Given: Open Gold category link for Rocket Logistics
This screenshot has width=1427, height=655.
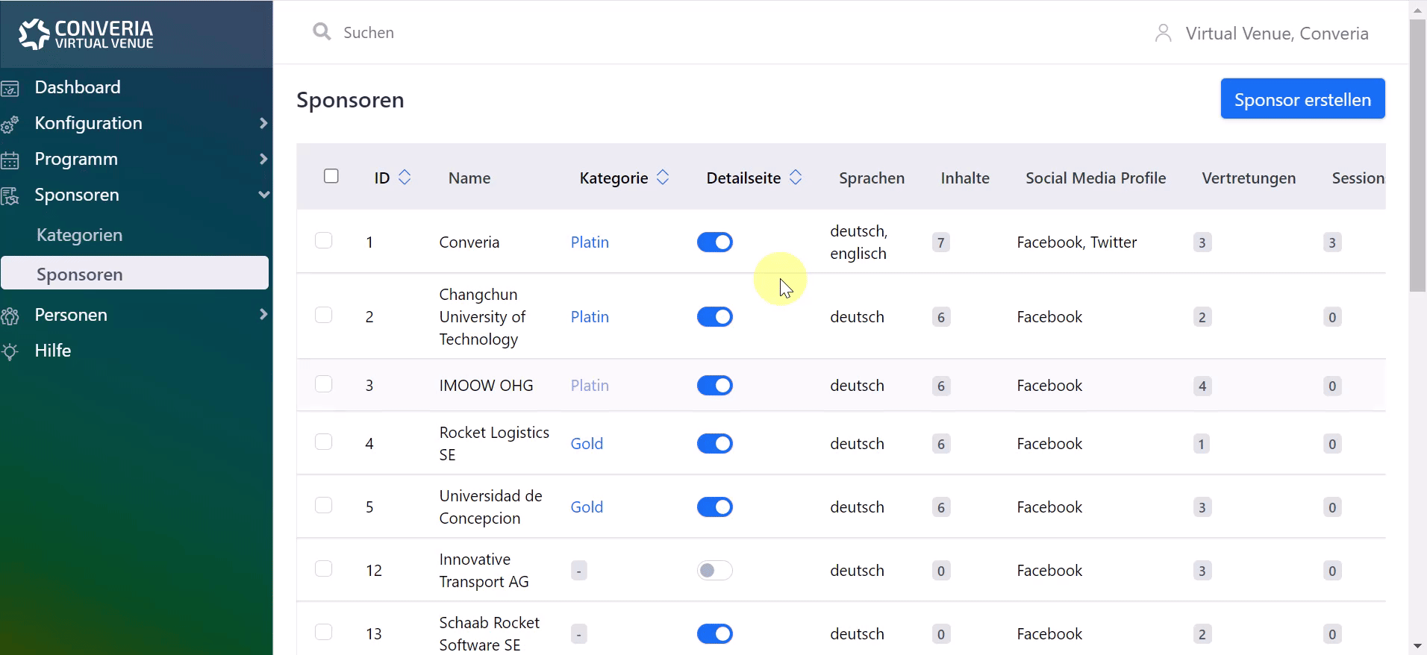Looking at the screenshot, I should [587, 444].
